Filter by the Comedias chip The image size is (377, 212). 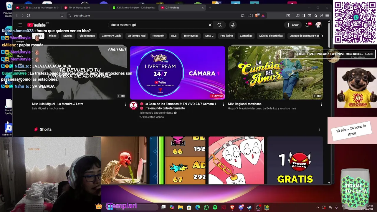click(246, 36)
